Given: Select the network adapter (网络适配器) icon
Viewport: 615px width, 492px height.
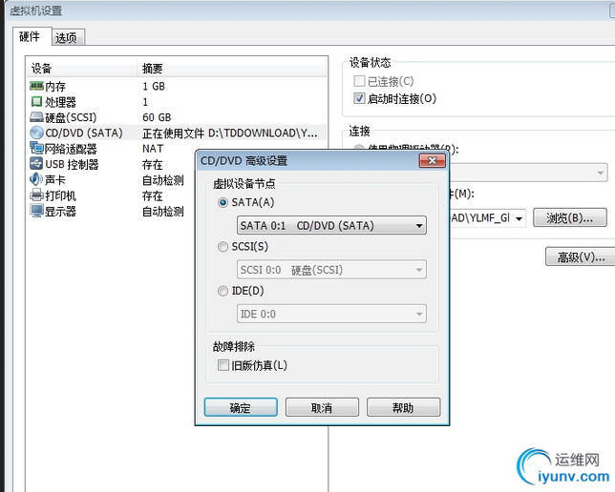Looking at the screenshot, I should tap(36, 149).
